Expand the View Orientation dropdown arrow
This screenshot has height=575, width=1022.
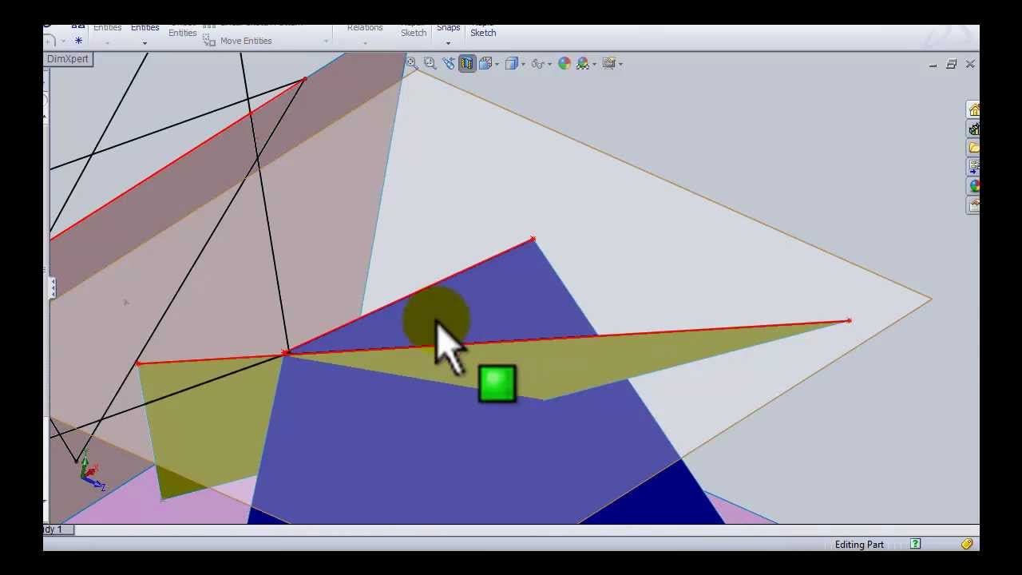click(497, 64)
